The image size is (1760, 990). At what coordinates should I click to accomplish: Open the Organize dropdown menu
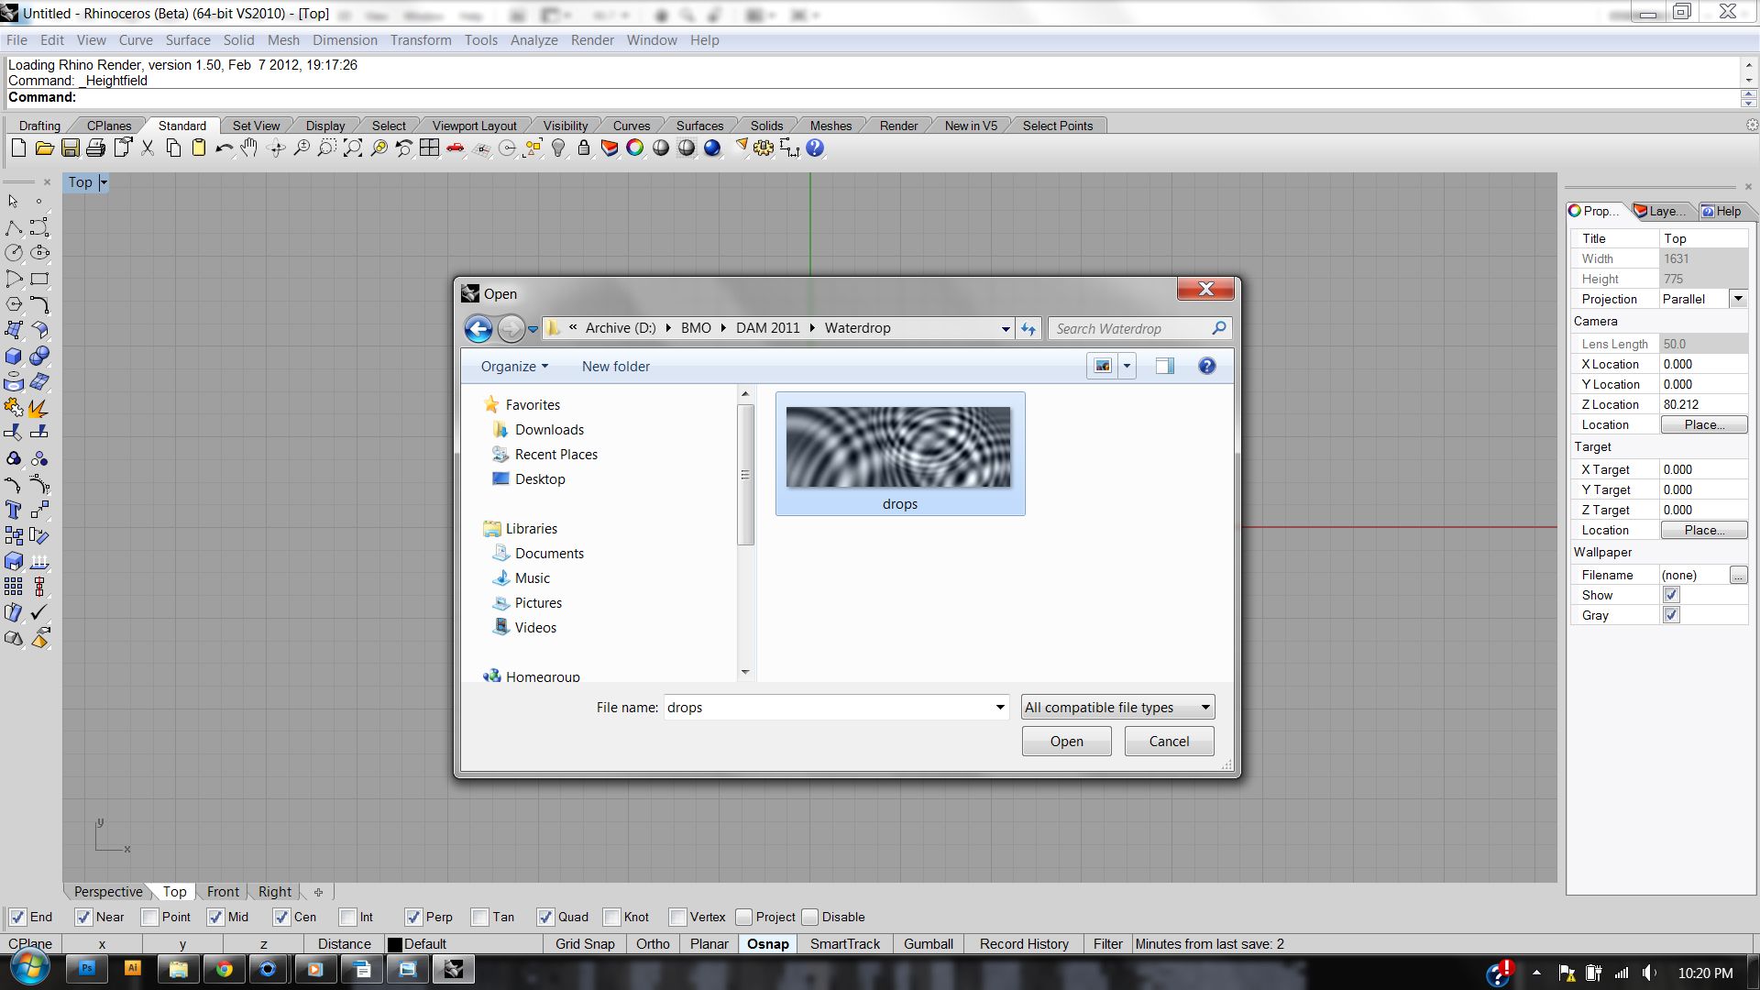513,366
